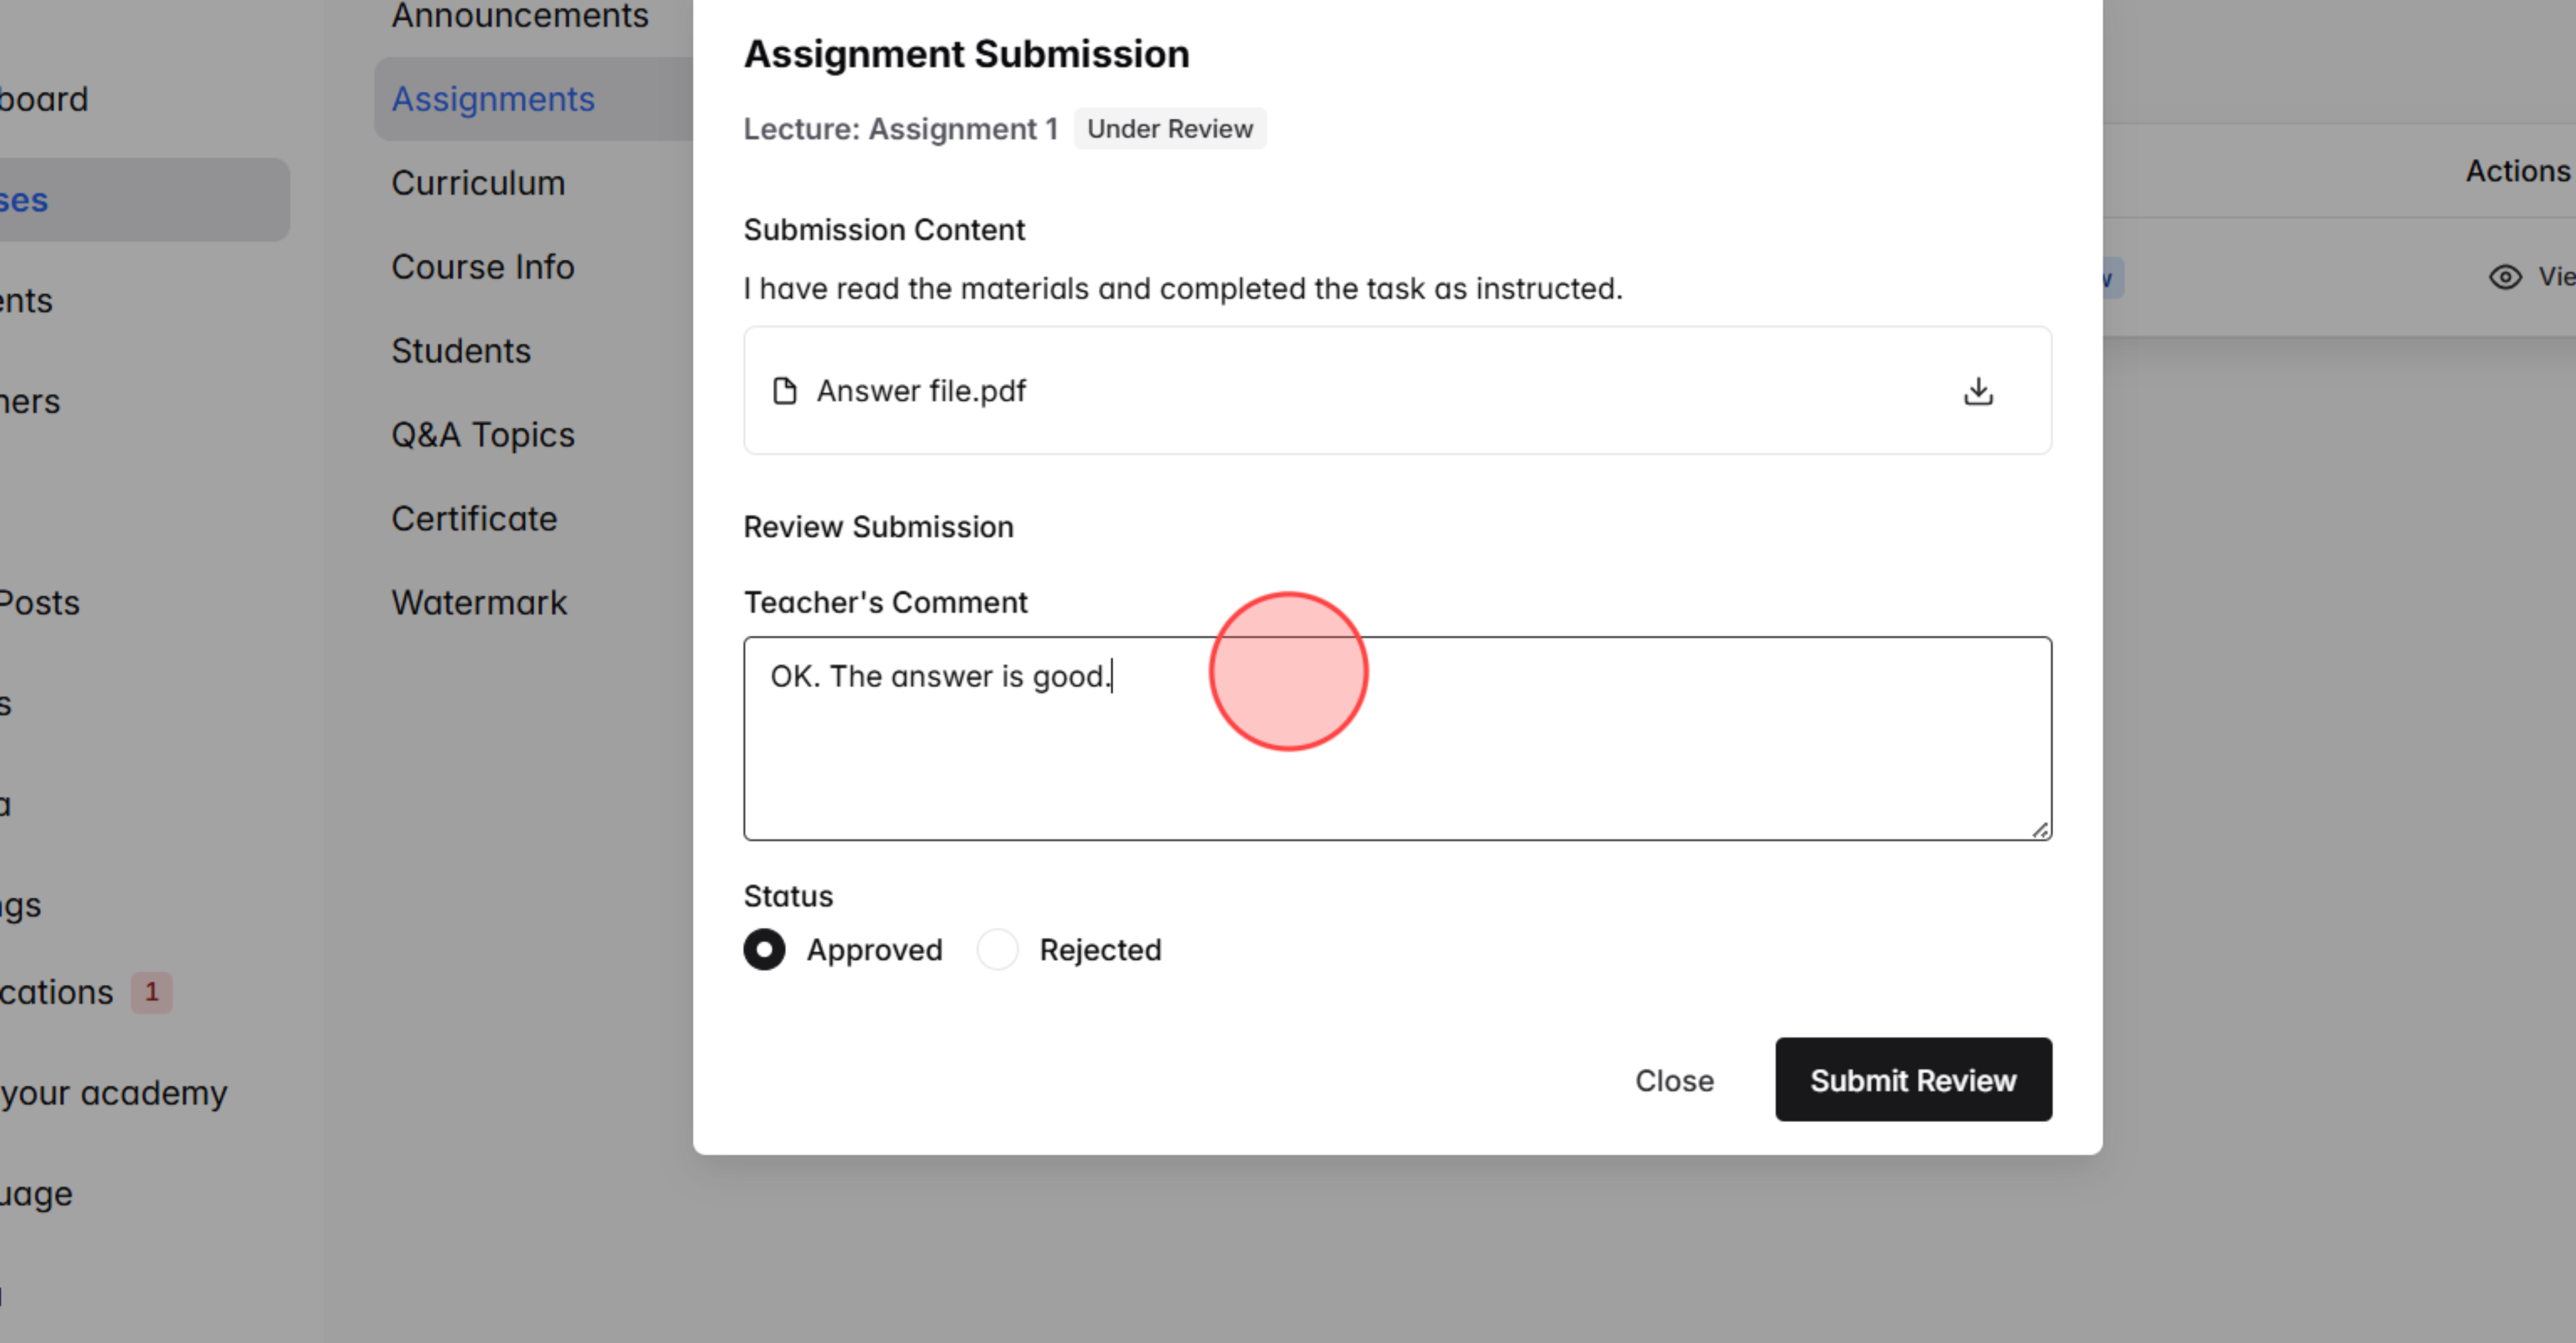
Task: Switch to the Curriculum tab
Action: (x=479, y=182)
